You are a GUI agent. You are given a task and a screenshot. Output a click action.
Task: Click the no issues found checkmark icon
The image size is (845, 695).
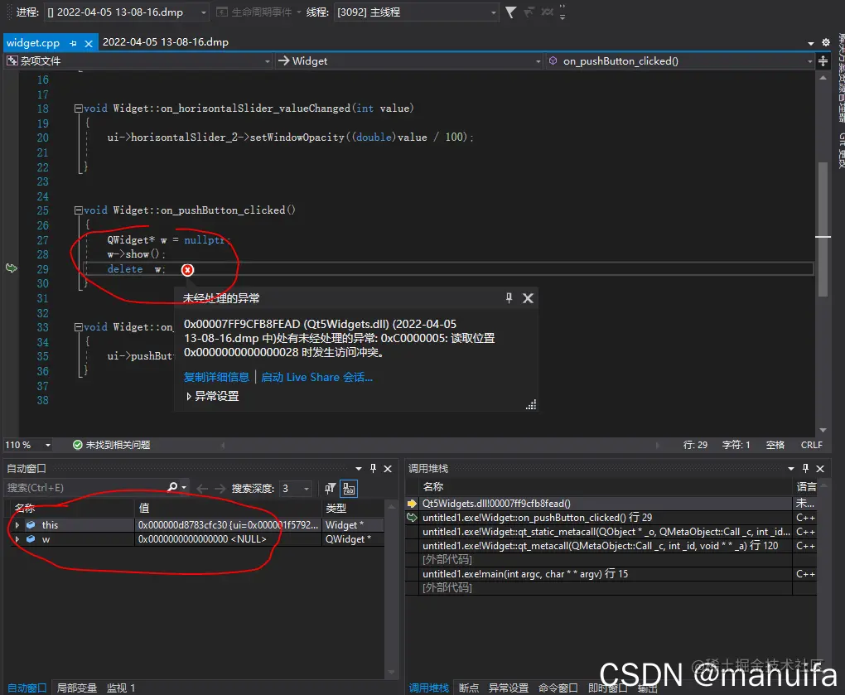tap(78, 445)
